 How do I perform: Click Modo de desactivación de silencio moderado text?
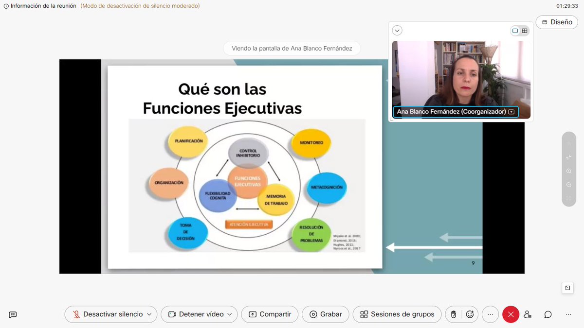click(140, 6)
